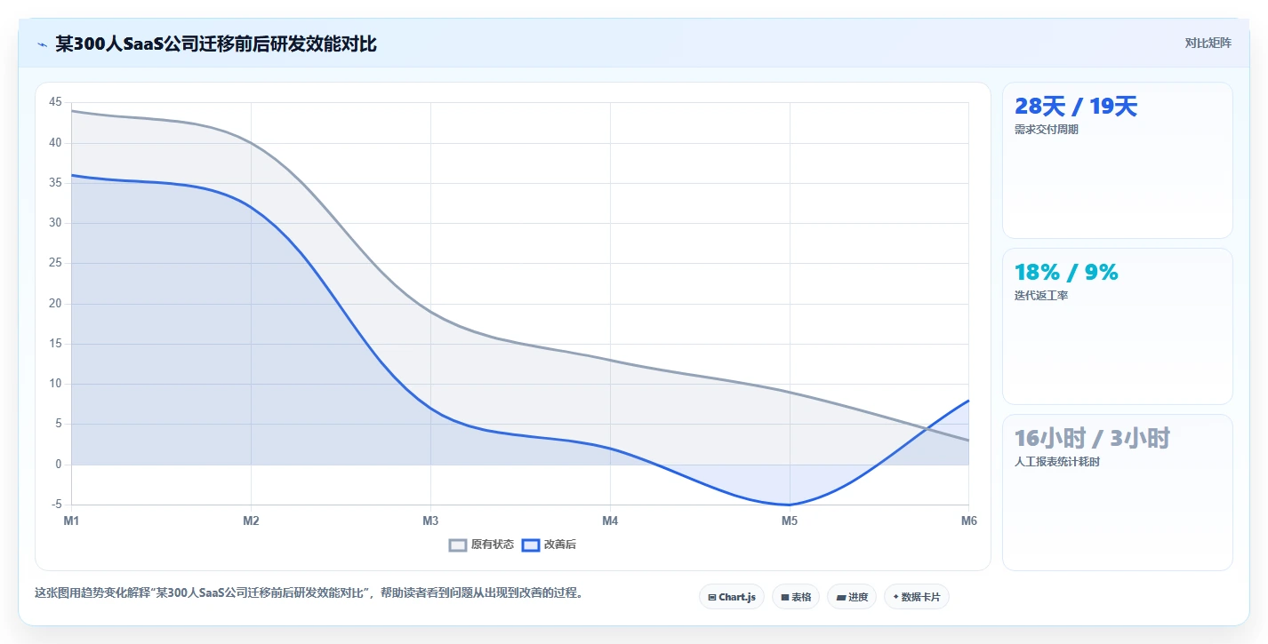Screen dimensions: 1268x644
Task: Click the icon in the 数据卡片 tag
Action: [895, 597]
